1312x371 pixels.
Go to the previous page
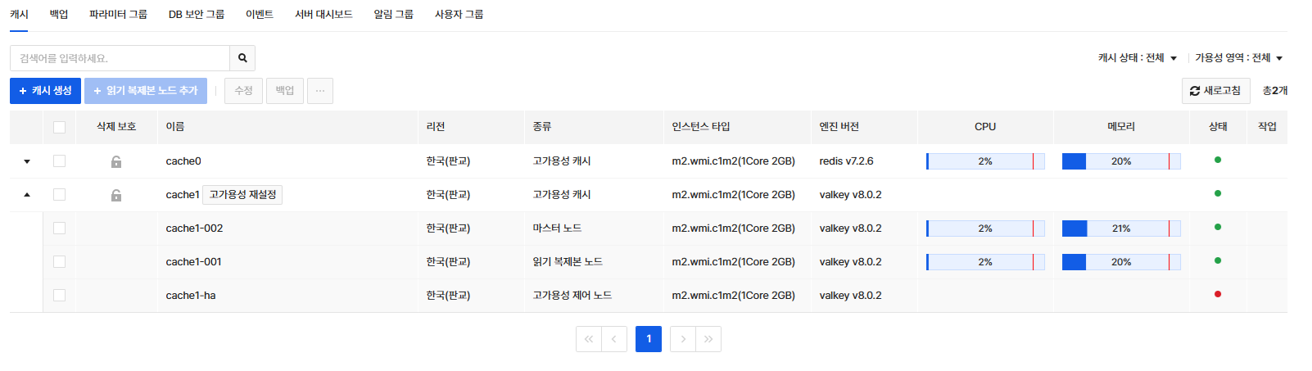(614, 339)
